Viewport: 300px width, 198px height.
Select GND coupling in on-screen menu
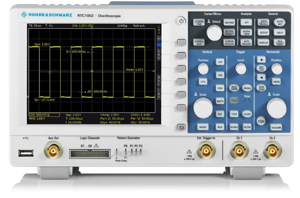159,54
